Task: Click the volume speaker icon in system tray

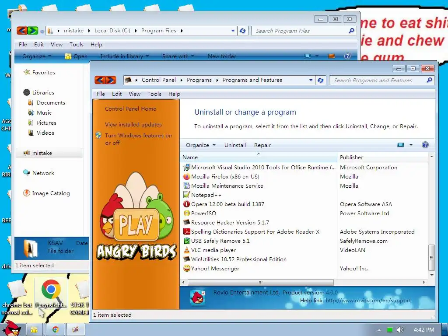Action: tap(400, 330)
